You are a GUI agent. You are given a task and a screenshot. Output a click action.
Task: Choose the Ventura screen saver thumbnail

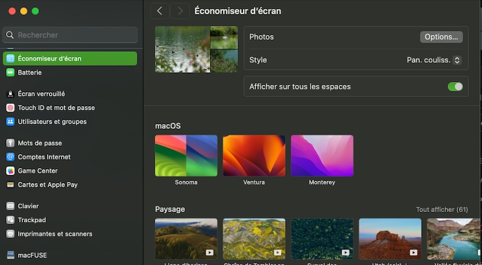[x=254, y=155]
